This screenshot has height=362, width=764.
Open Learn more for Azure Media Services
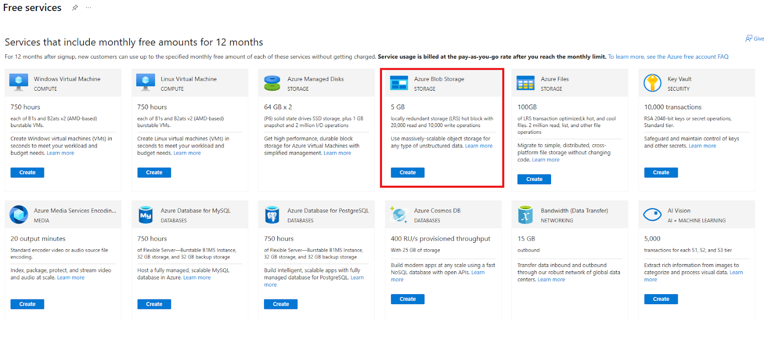pyautogui.click(x=71, y=277)
